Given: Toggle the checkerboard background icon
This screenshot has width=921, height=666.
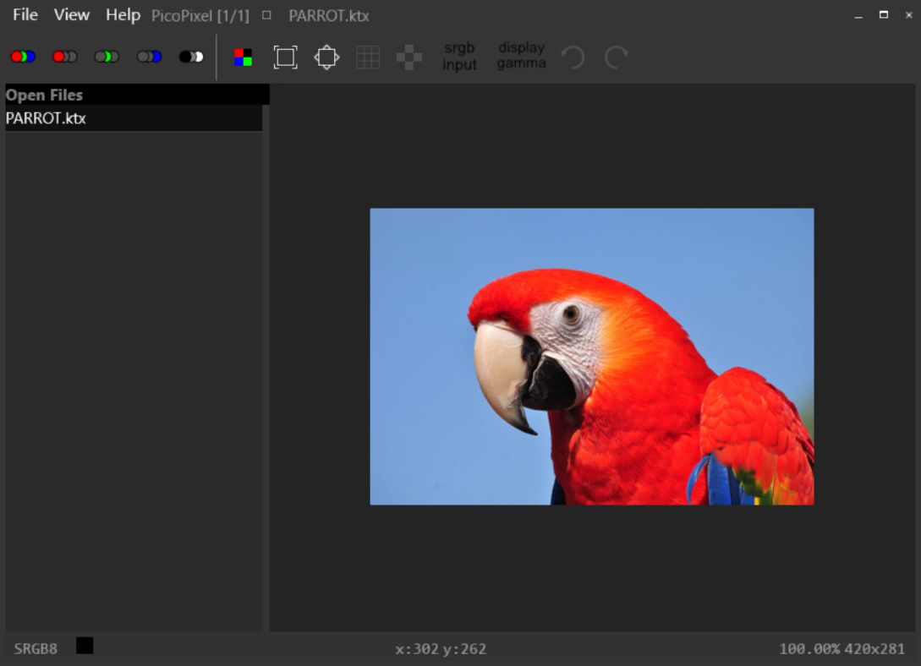Looking at the screenshot, I should coord(409,57).
